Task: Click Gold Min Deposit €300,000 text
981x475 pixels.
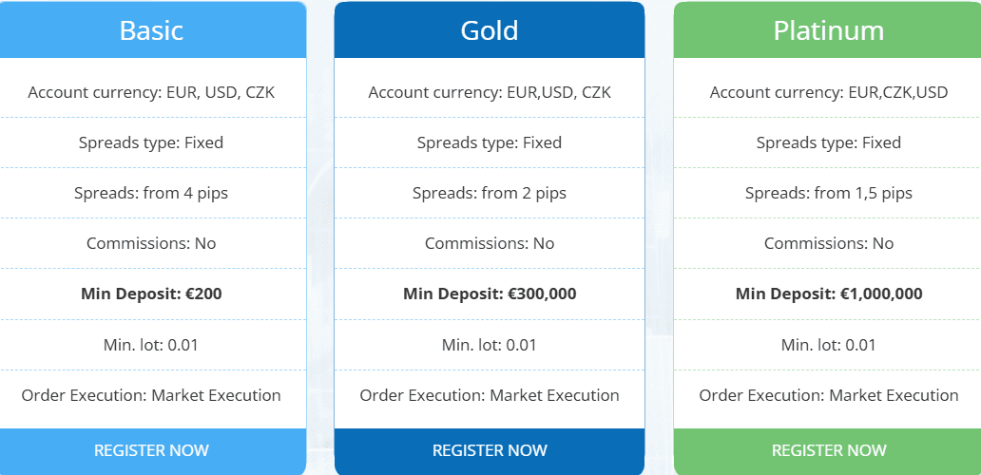Action: point(490,294)
